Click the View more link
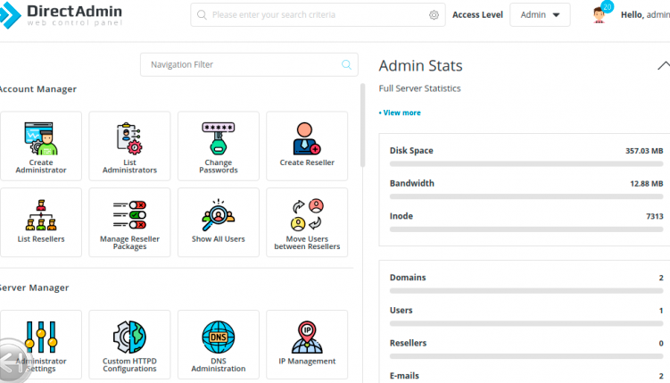This screenshot has width=670, height=383. [x=401, y=112]
